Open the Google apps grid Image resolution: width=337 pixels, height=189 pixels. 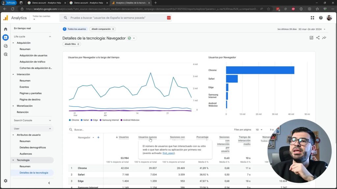[312, 18]
